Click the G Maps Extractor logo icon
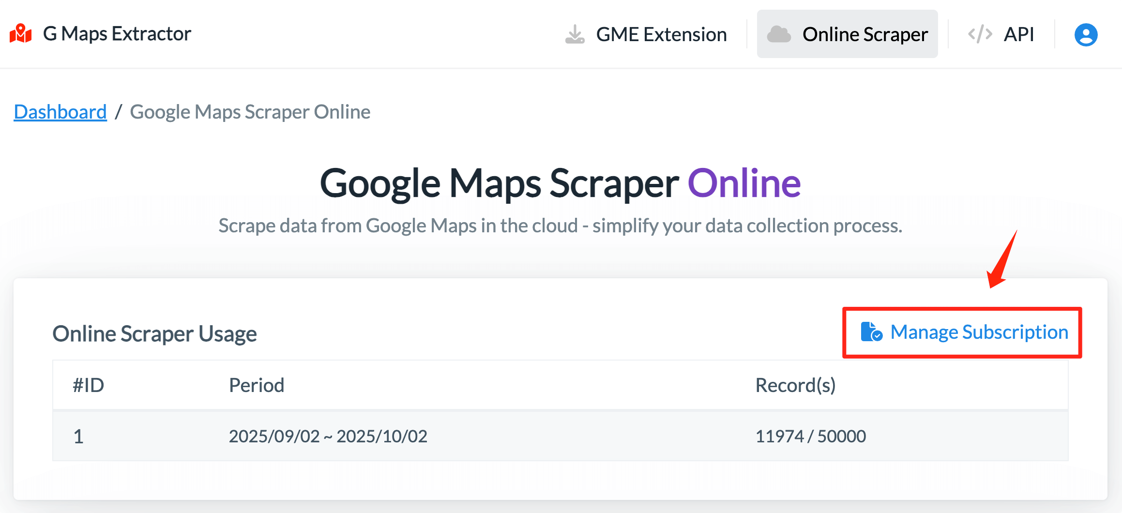This screenshot has width=1122, height=513. (21, 34)
